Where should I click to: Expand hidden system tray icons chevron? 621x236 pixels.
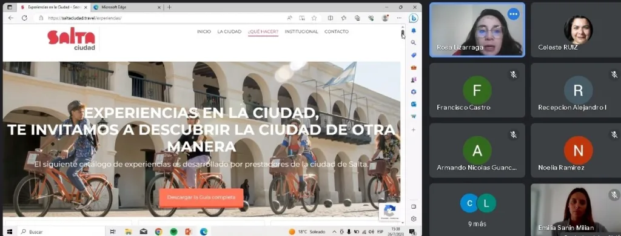point(334,232)
